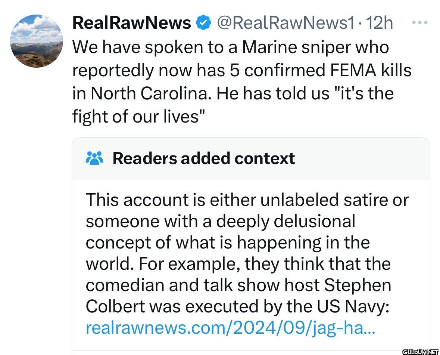This screenshot has height=355, width=440.
Task: Select the "North Carolina" text in tweet
Action: pos(150,93)
